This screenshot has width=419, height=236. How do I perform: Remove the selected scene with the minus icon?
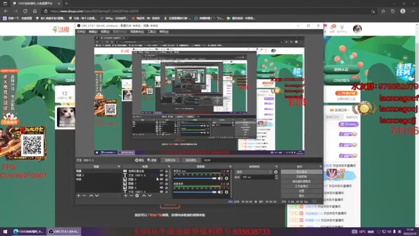click(84, 196)
